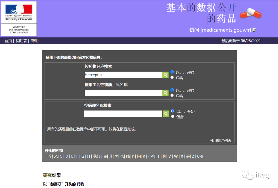Image resolution: width=278 pixels, height=188 pixels.
Task: Click the search icon next to Herceptin field
Action: click(165, 75)
